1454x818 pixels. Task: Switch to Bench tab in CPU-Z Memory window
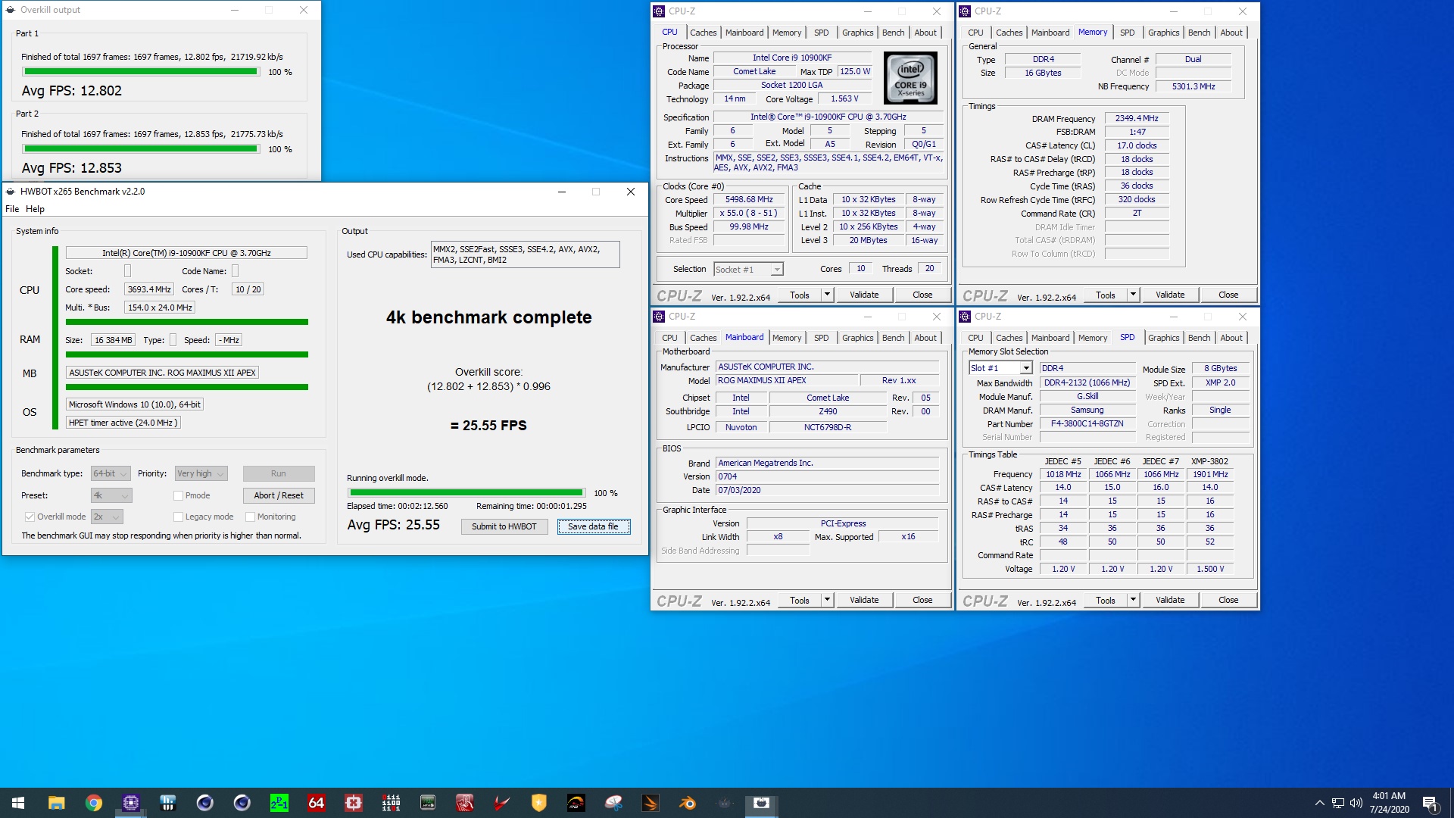(1199, 33)
